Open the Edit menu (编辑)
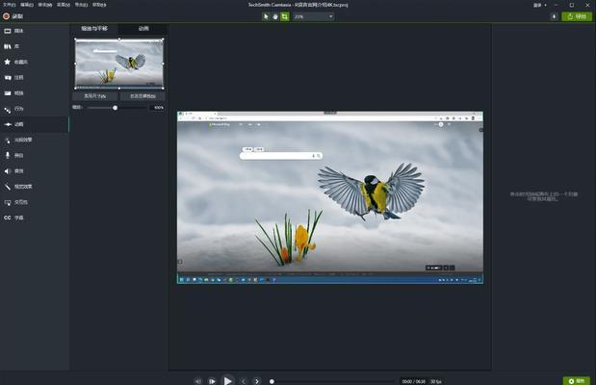596x385 pixels. coord(27,5)
